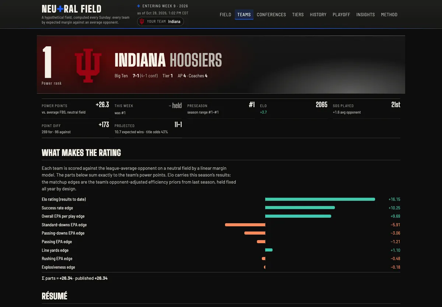
Task: Open the Your Team Indiana selector
Action: [x=160, y=21]
